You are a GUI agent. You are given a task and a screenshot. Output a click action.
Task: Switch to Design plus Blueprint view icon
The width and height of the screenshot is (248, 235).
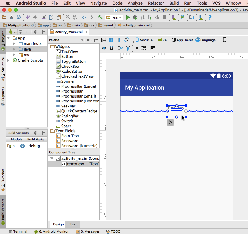click(118, 40)
